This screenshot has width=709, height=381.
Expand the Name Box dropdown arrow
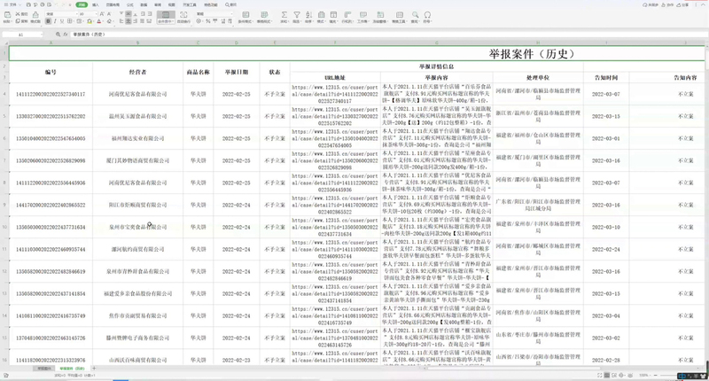(x=41, y=35)
